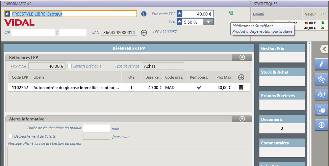Click the blue plus button in the sidebar

click(322, 125)
